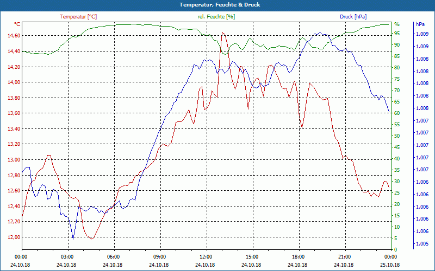The width and height of the screenshot is (435, 271).
Task: Click the 95 tick on humidity axis
Action: pos(397,34)
